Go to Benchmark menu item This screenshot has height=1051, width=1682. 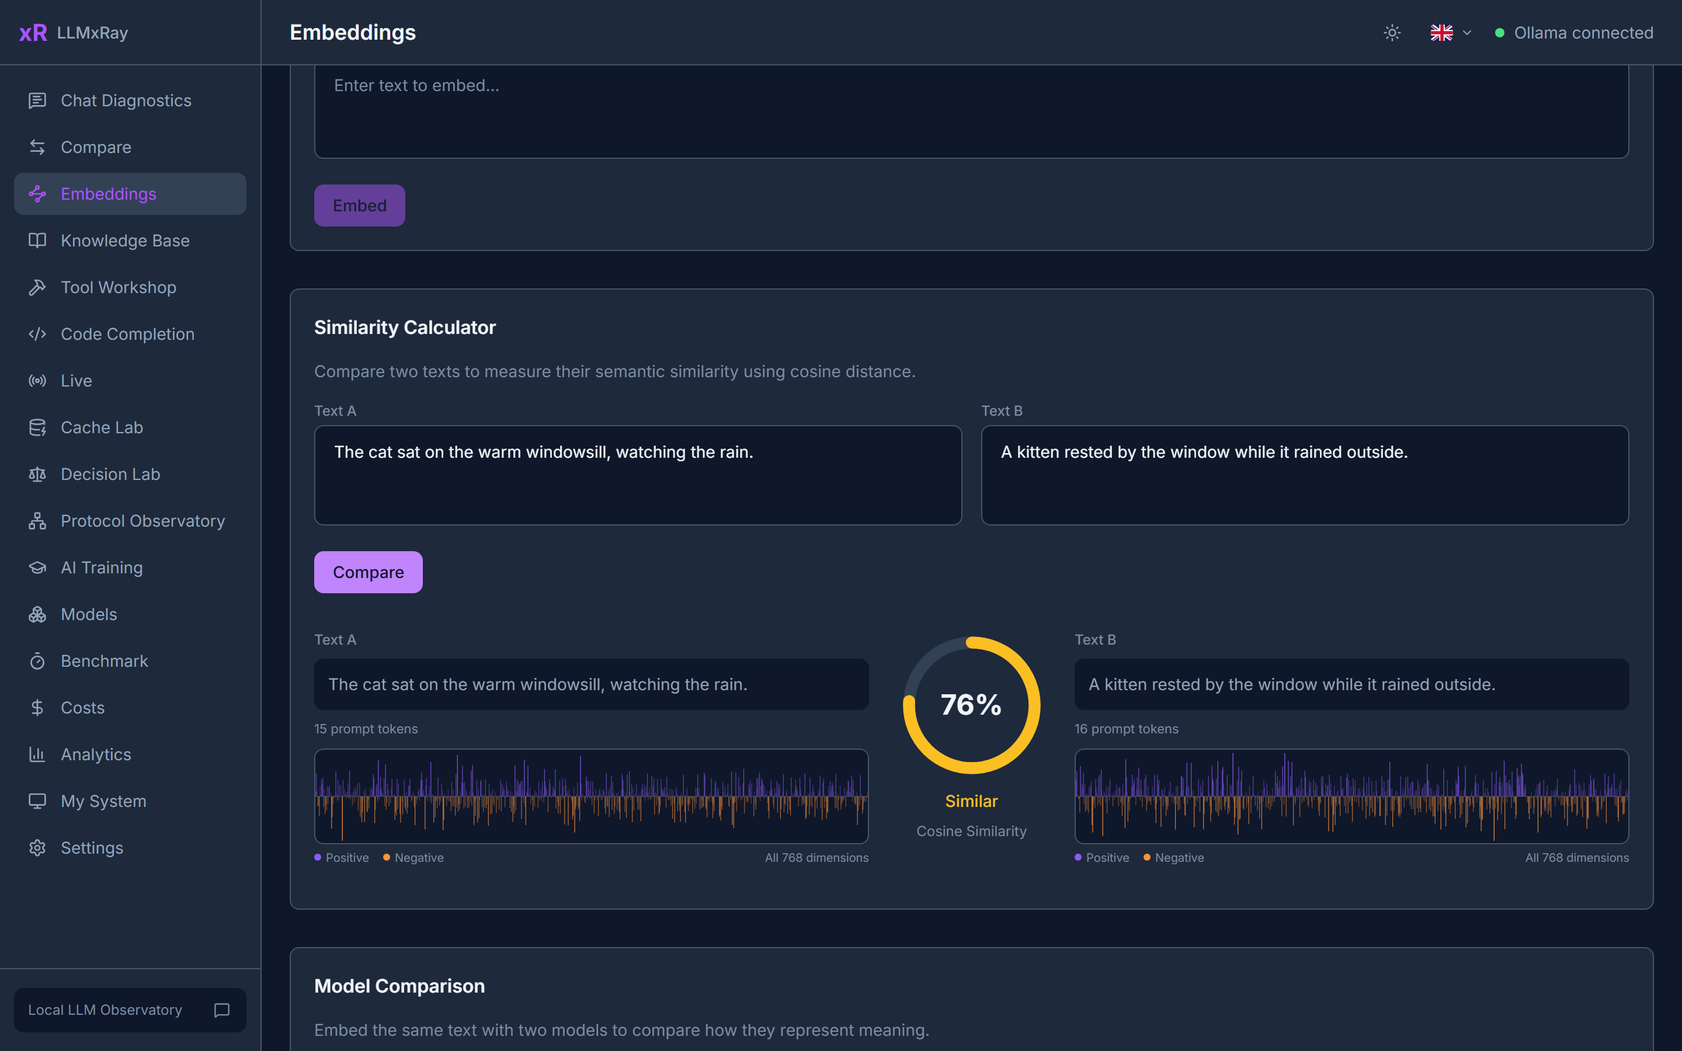[130, 661]
